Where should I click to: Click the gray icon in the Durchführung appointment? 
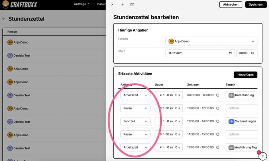click(231, 95)
